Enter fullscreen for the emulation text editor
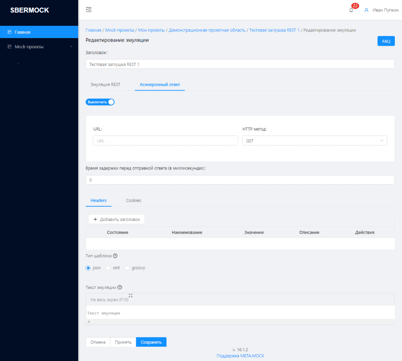Image resolution: width=402 pixels, height=361 pixels. point(130,296)
